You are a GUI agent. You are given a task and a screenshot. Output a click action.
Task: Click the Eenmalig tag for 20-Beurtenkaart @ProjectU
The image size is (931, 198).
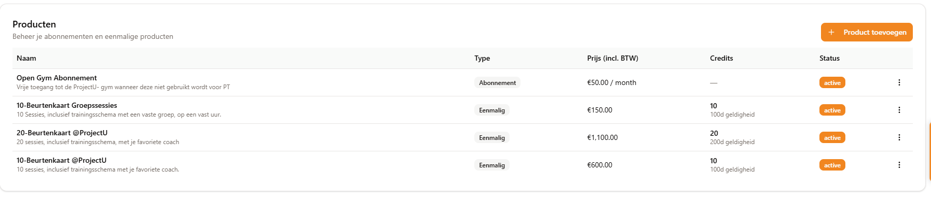click(x=492, y=138)
